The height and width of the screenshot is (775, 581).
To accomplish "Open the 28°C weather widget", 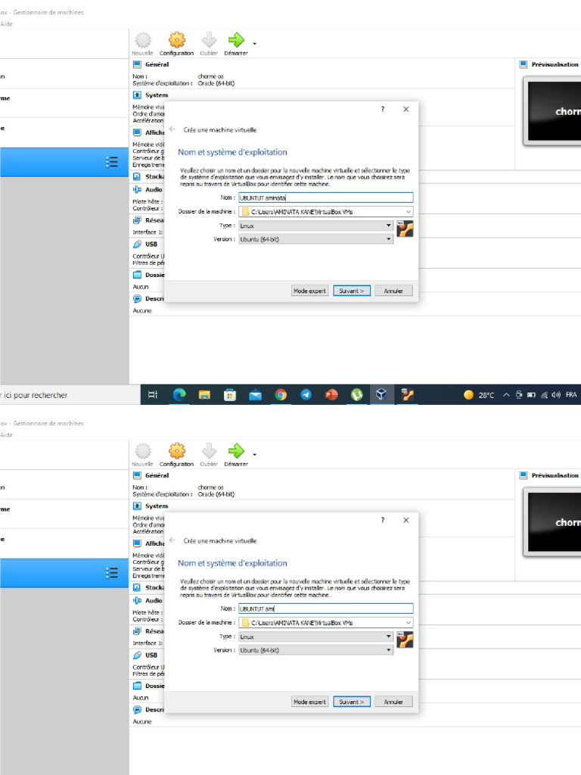I will pos(479,395).
